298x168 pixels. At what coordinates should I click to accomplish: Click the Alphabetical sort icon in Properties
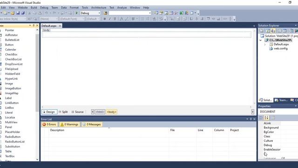click(266, 118)
